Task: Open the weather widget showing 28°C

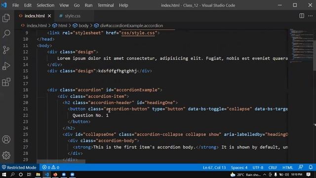Action: [x=245, y=175]
